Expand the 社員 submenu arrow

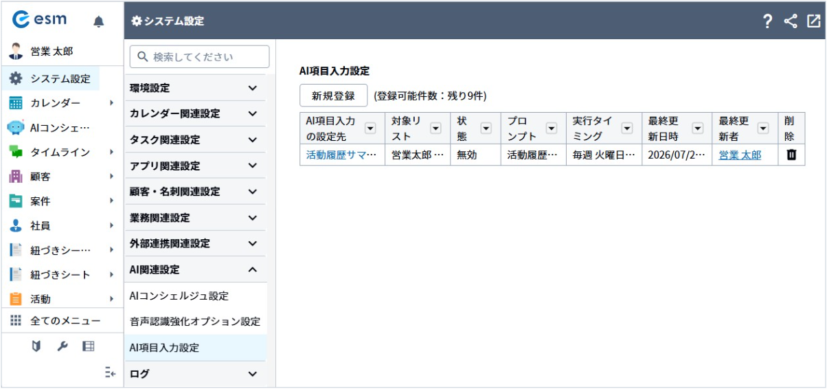click(111, 225)
